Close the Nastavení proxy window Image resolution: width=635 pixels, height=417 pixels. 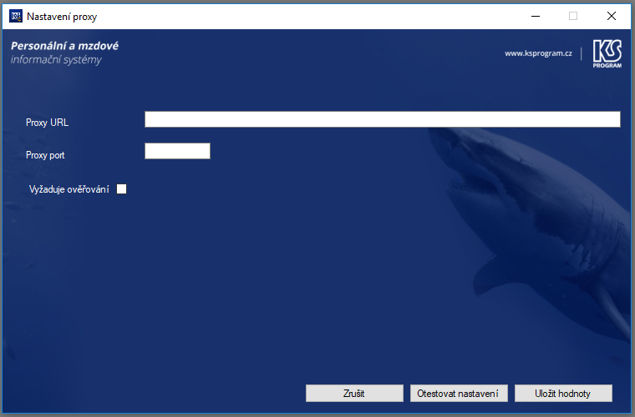pos(612,16)
